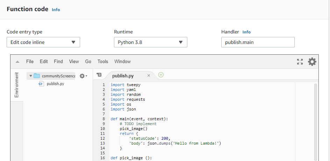Click the 'import tweepy' line

point(125,85)
